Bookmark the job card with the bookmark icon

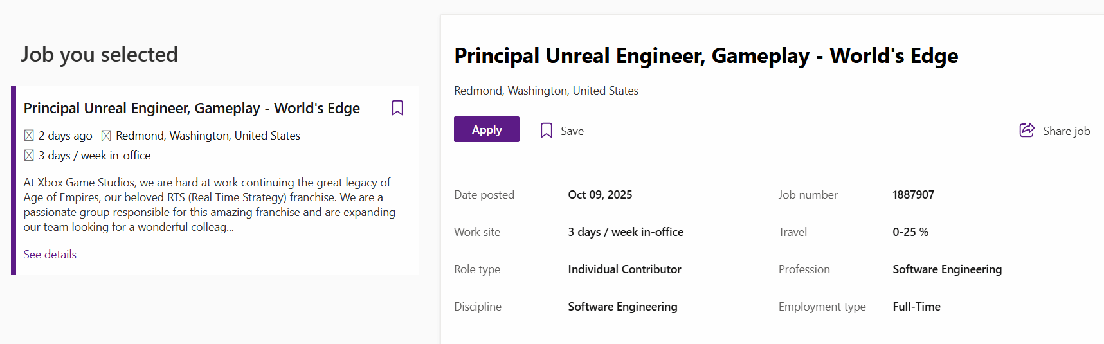point(397,108)
